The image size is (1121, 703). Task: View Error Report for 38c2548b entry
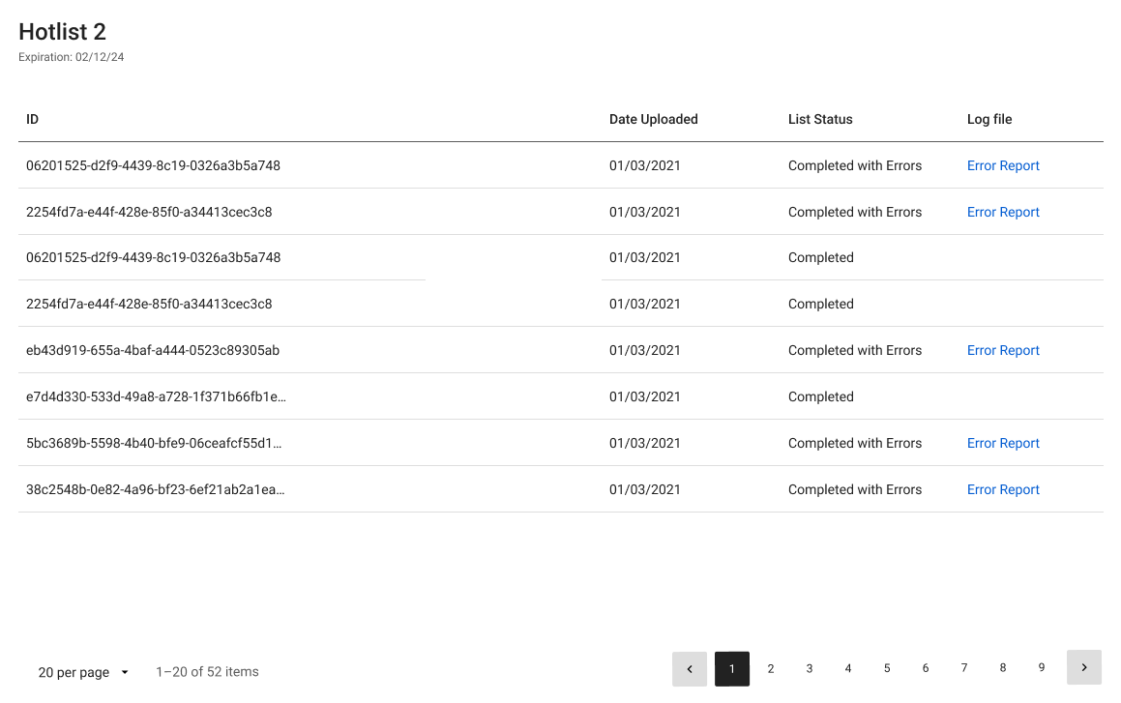[1003, 489]
